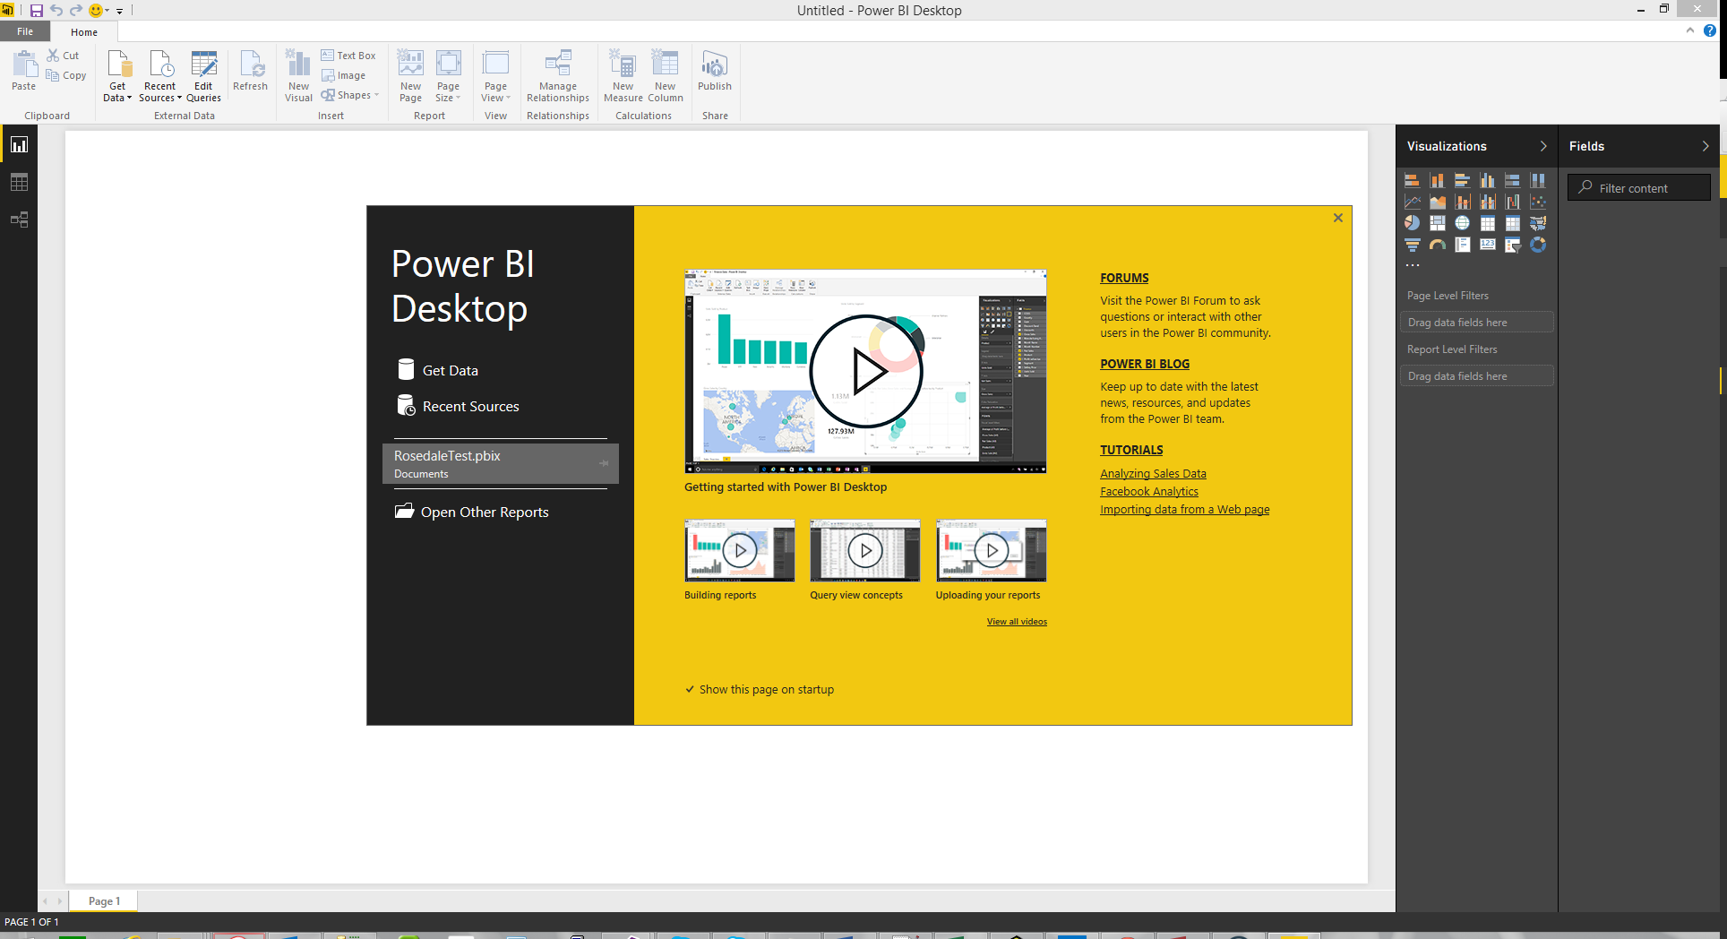Click the Edit Queries ribbon icon
The image size is (1727, 939).
pos(203,75)
